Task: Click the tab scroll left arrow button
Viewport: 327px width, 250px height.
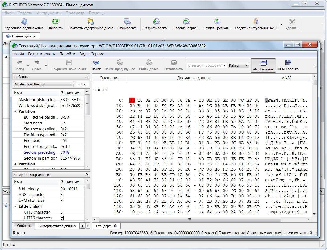Action: click(82, 226)
